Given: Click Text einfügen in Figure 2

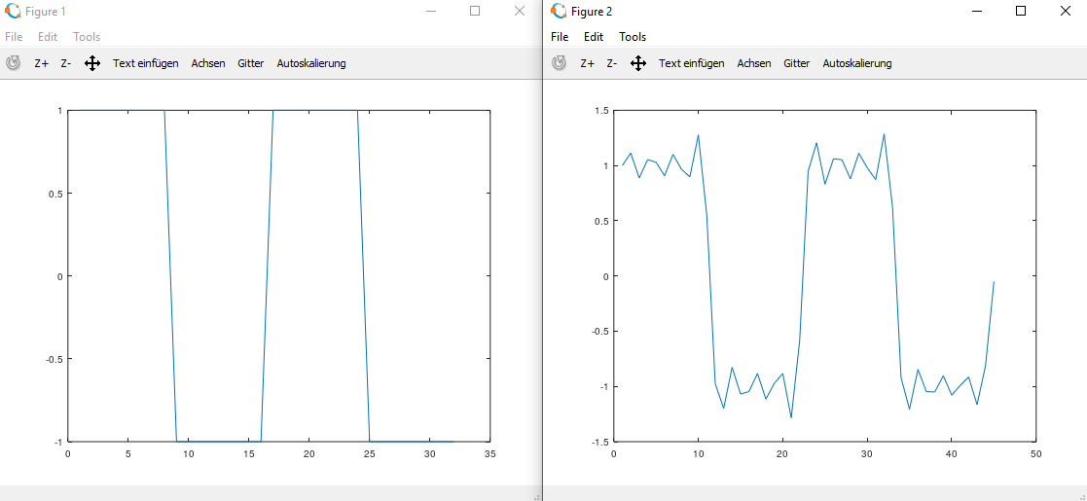Looking at the screenshot, I should click(x=691, y=63).
